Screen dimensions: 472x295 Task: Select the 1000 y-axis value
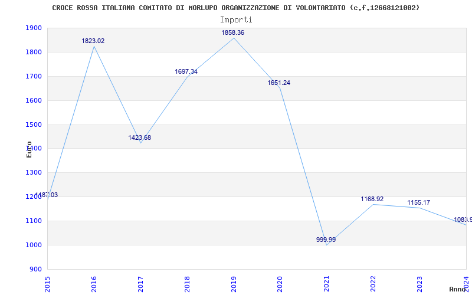[x=34, y=245]
